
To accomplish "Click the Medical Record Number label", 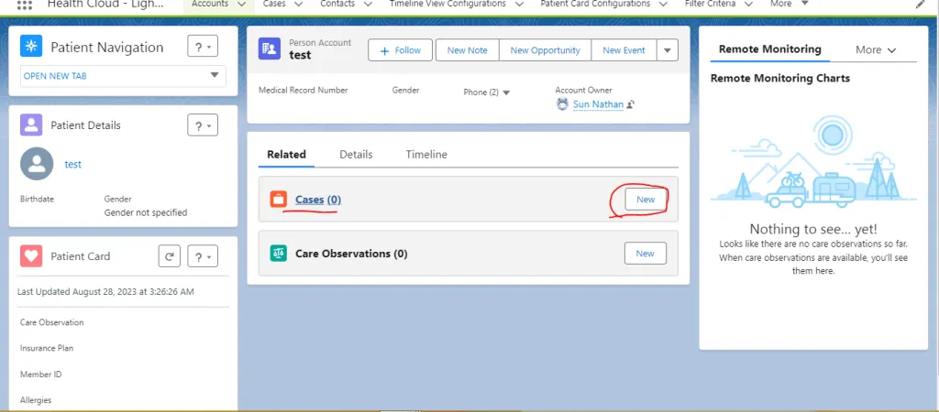I will pyautogui.click(x=303, y=91).
